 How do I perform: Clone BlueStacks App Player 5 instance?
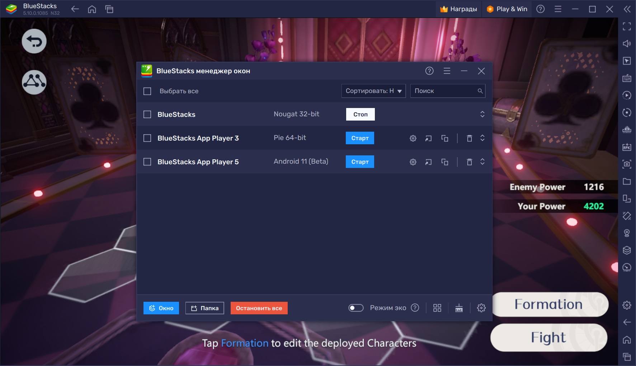coord(445,162)
